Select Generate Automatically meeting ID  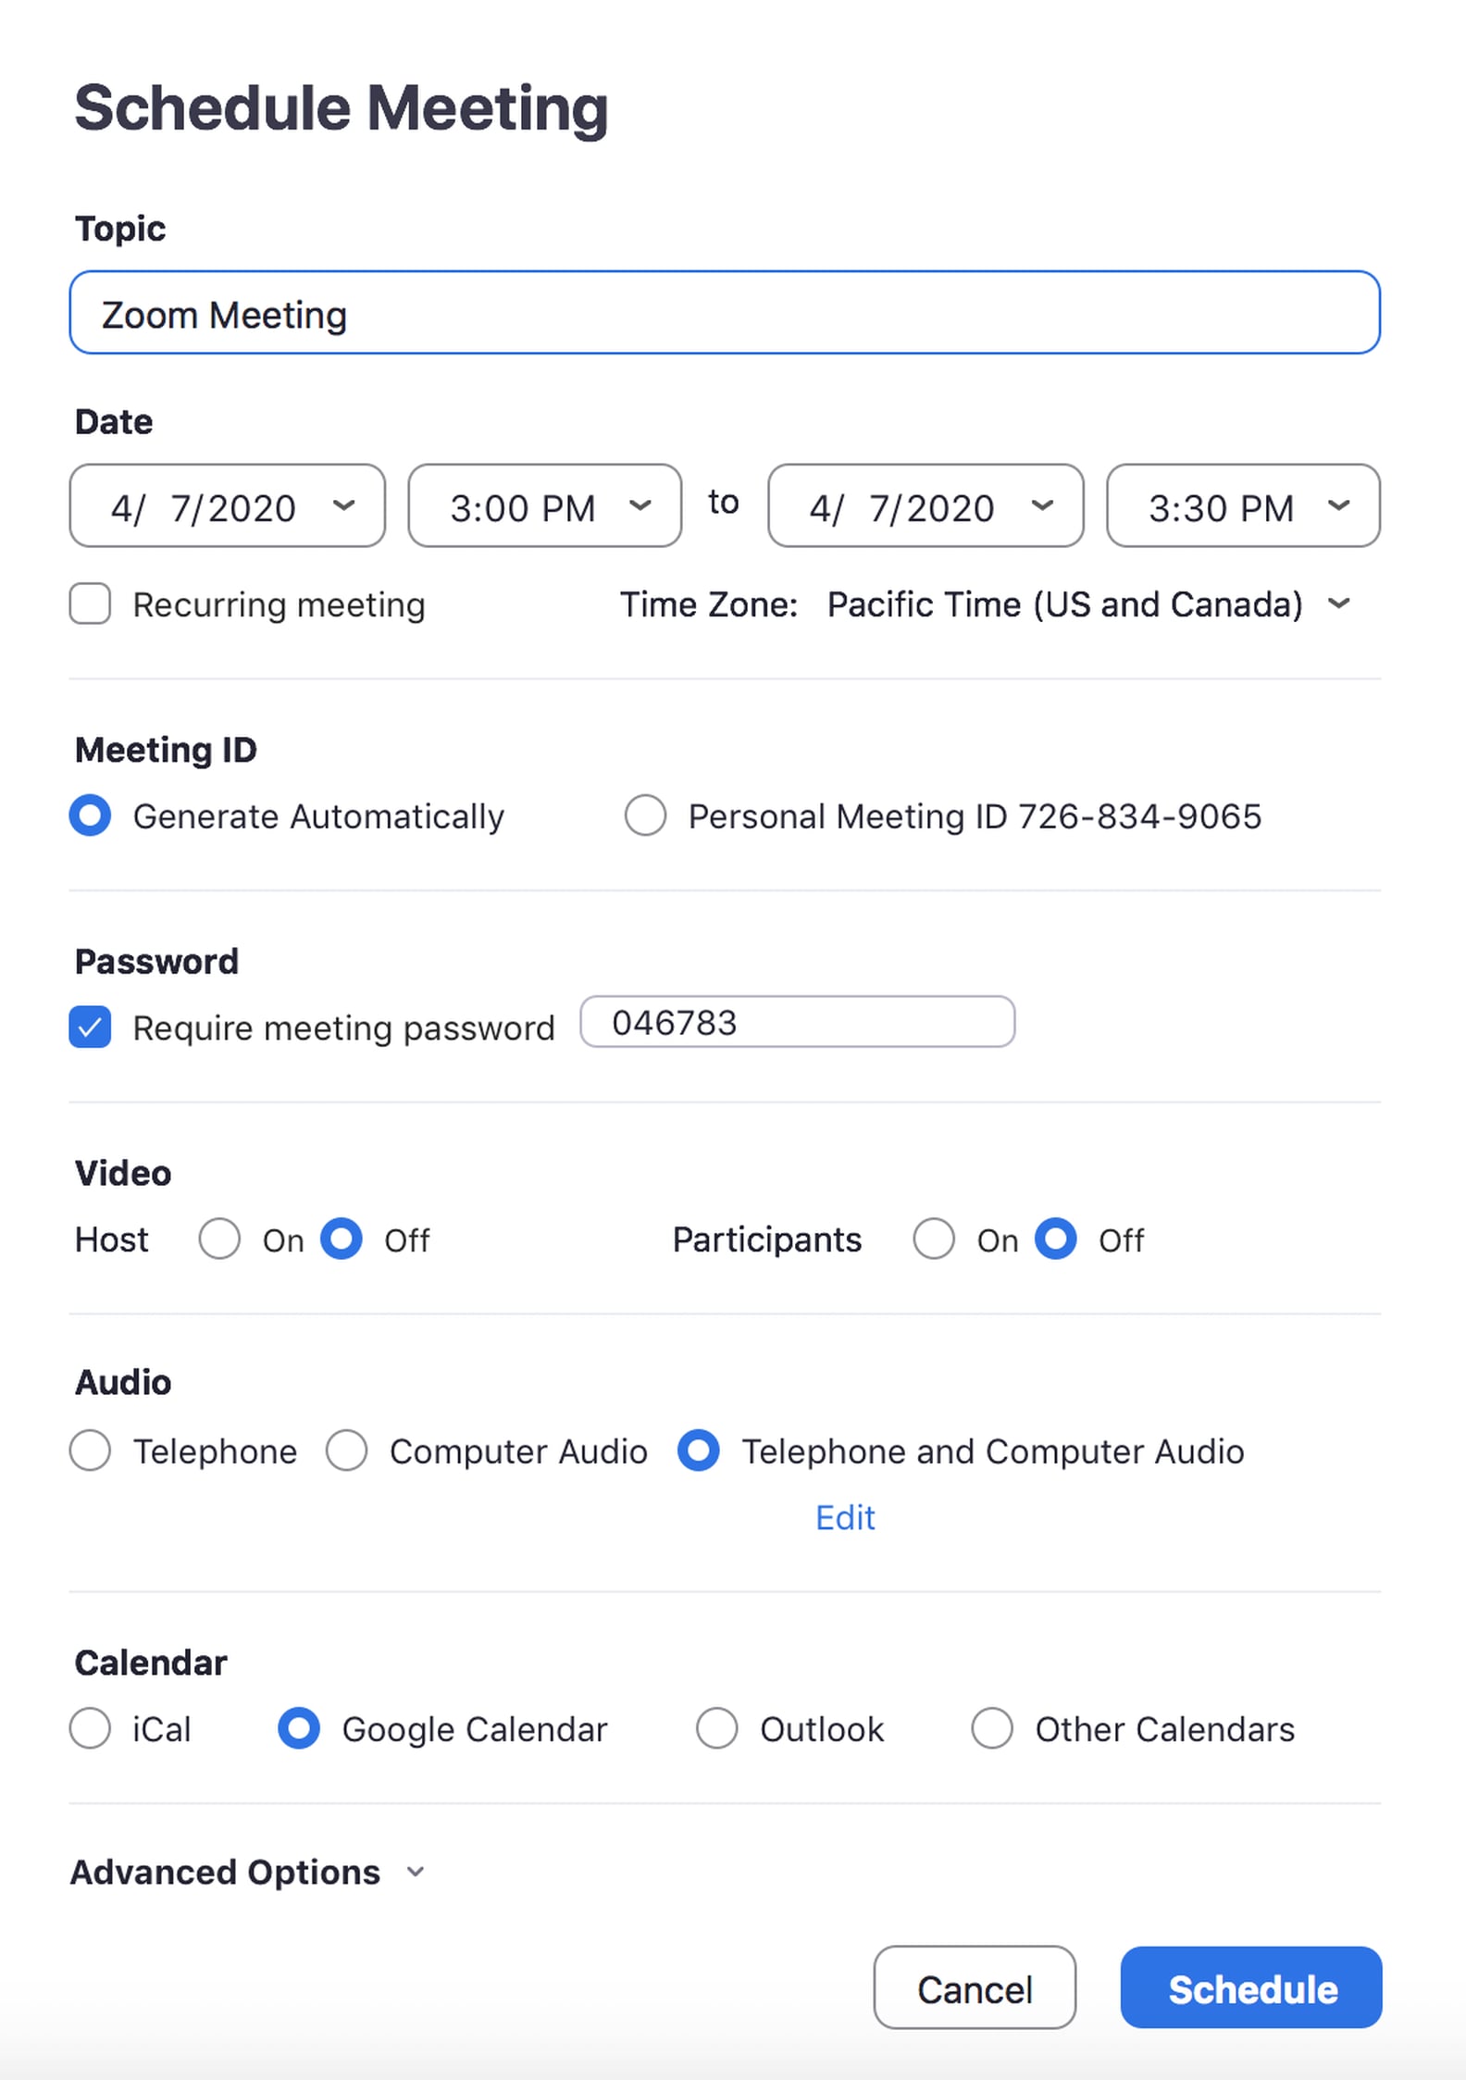(91, 816)
